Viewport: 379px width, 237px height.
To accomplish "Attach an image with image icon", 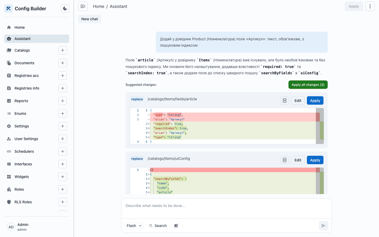I will (x=176, y=226).
